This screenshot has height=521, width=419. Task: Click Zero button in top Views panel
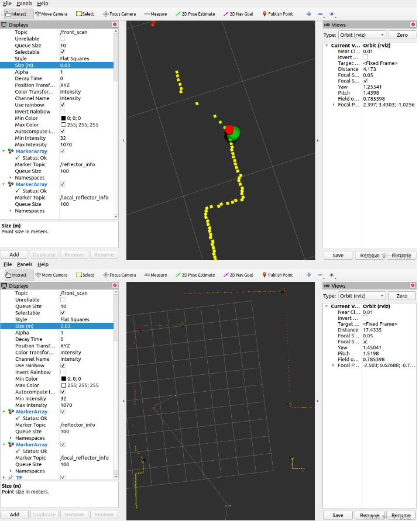(402, 35)
